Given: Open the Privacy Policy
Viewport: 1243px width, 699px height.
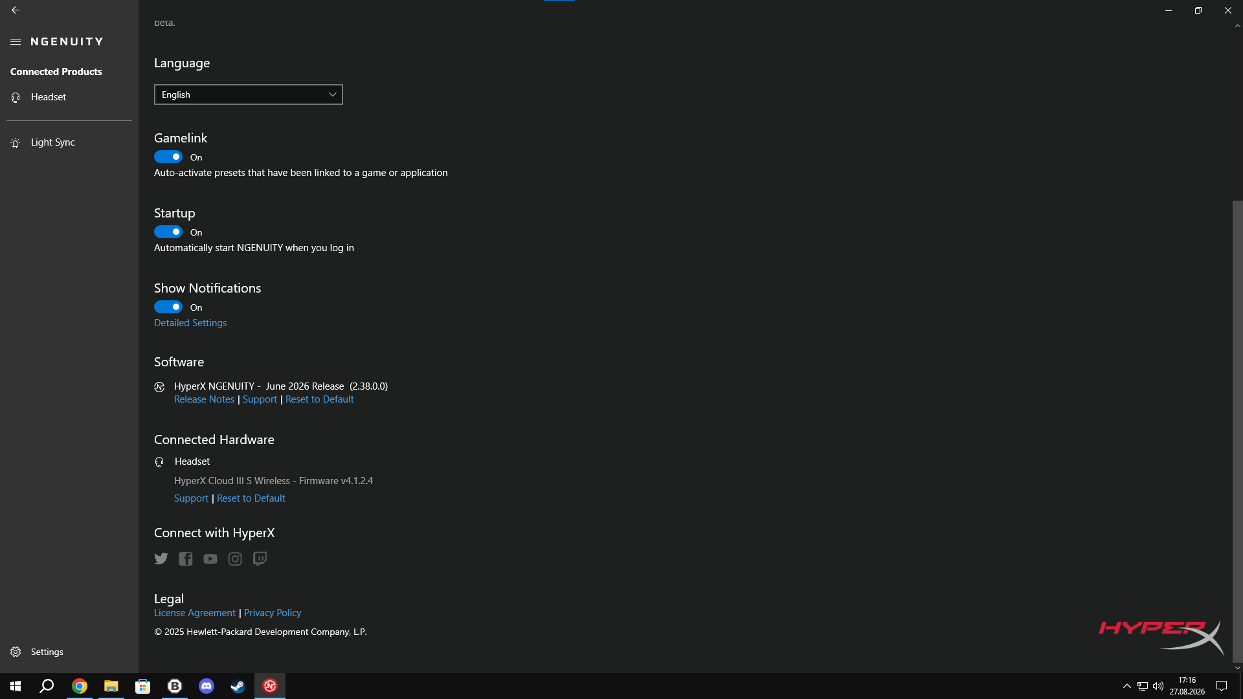Looking at the screenshot, I should click(273, 613).
